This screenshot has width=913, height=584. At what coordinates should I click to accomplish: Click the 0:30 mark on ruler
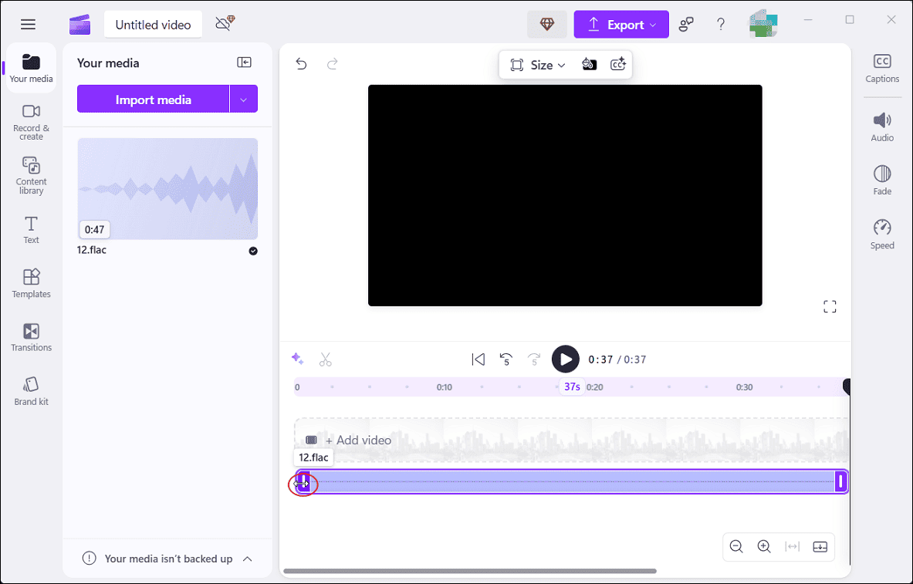coord(744,387)
